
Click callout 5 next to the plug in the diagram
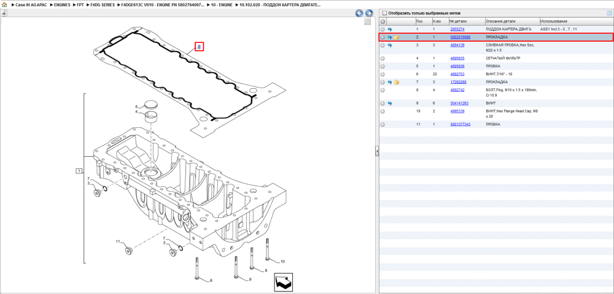click(137, 107)
